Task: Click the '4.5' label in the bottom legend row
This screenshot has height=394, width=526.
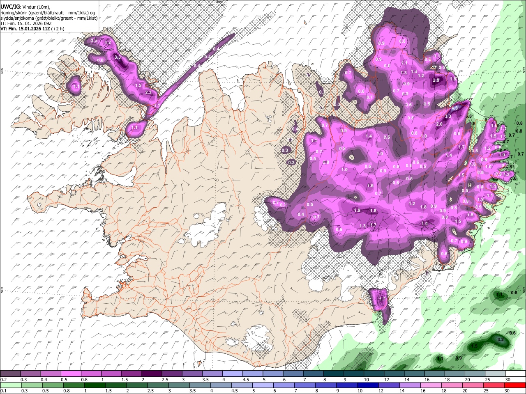Action: 234,391
